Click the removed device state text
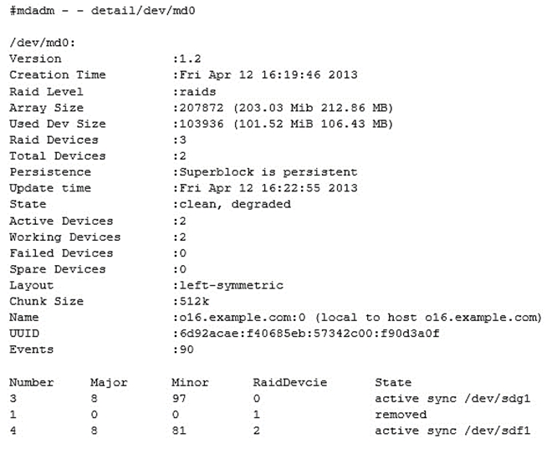 (x=401, y=415)
